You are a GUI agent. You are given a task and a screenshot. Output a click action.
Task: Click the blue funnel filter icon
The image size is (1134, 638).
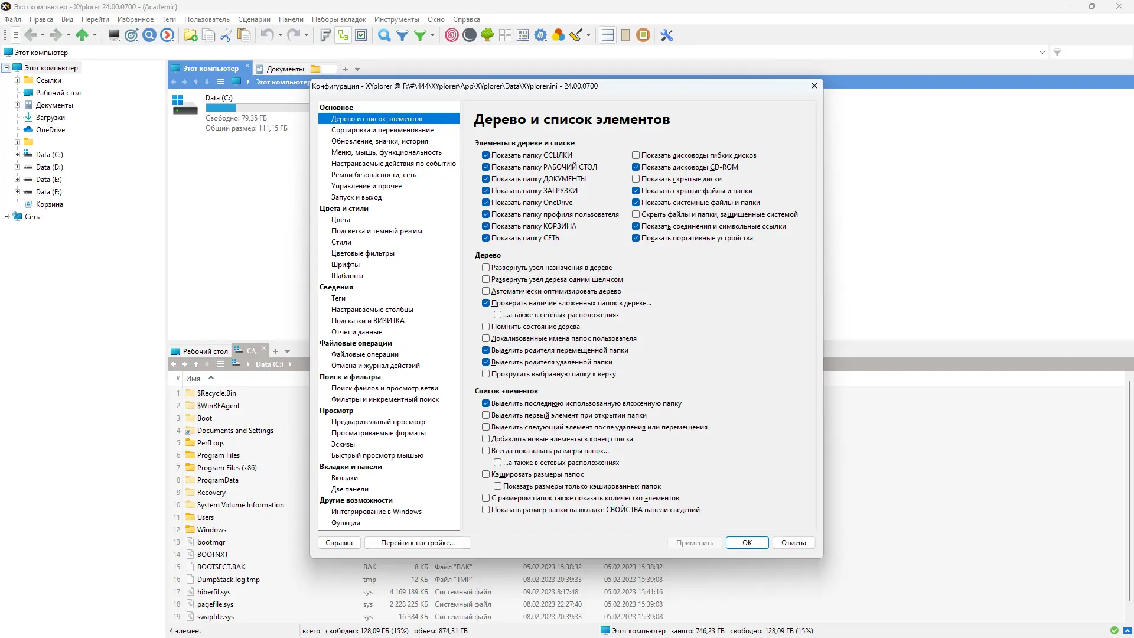point(402,35)
